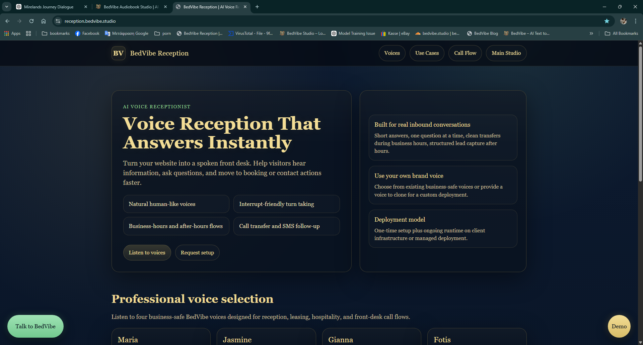Open site information icon in address bar
The width and height of the screenshot is (643, 345).
pyautogui.click(x=58, y=21)
